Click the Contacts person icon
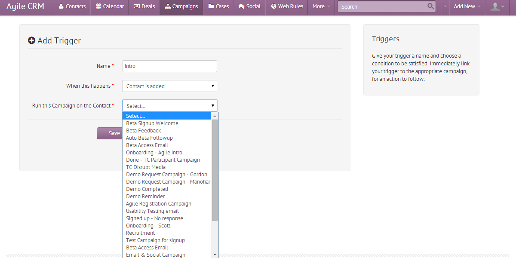Screen dimensions: 516x258 [61, 6]
